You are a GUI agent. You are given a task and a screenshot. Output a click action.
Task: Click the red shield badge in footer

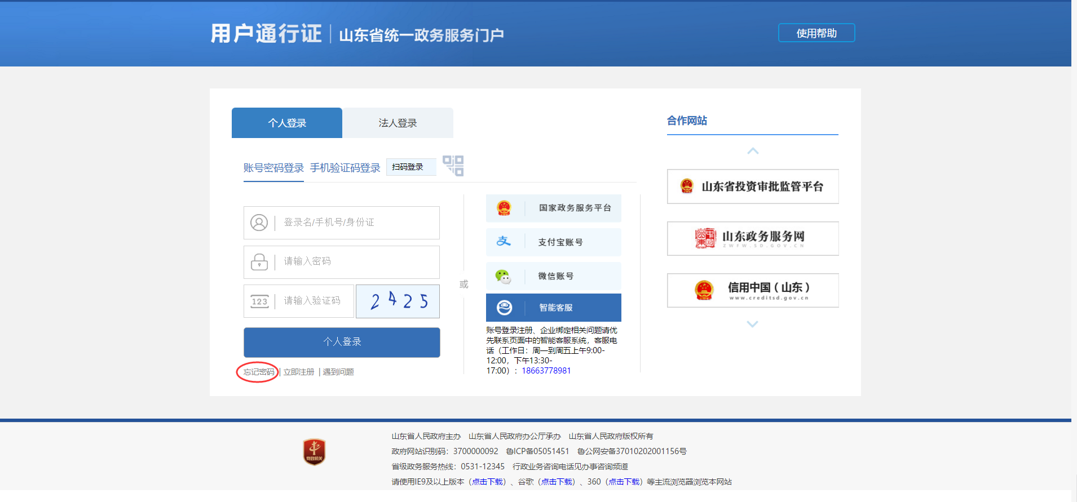tap(314, 452)
